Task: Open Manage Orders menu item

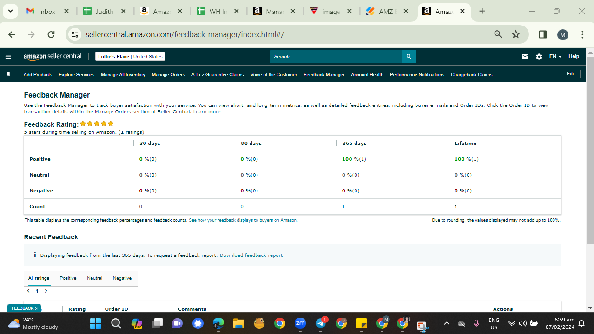Action: [x=168, y=74]
